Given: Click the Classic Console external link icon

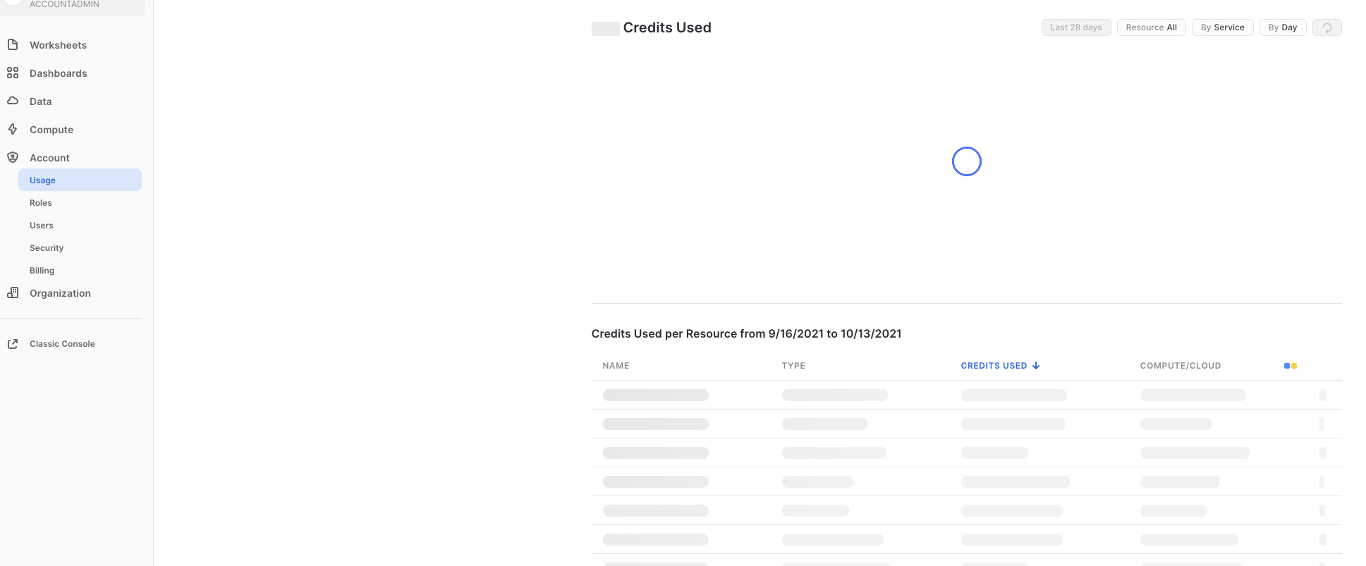Looking at the screenshot, I should [13, 344].
